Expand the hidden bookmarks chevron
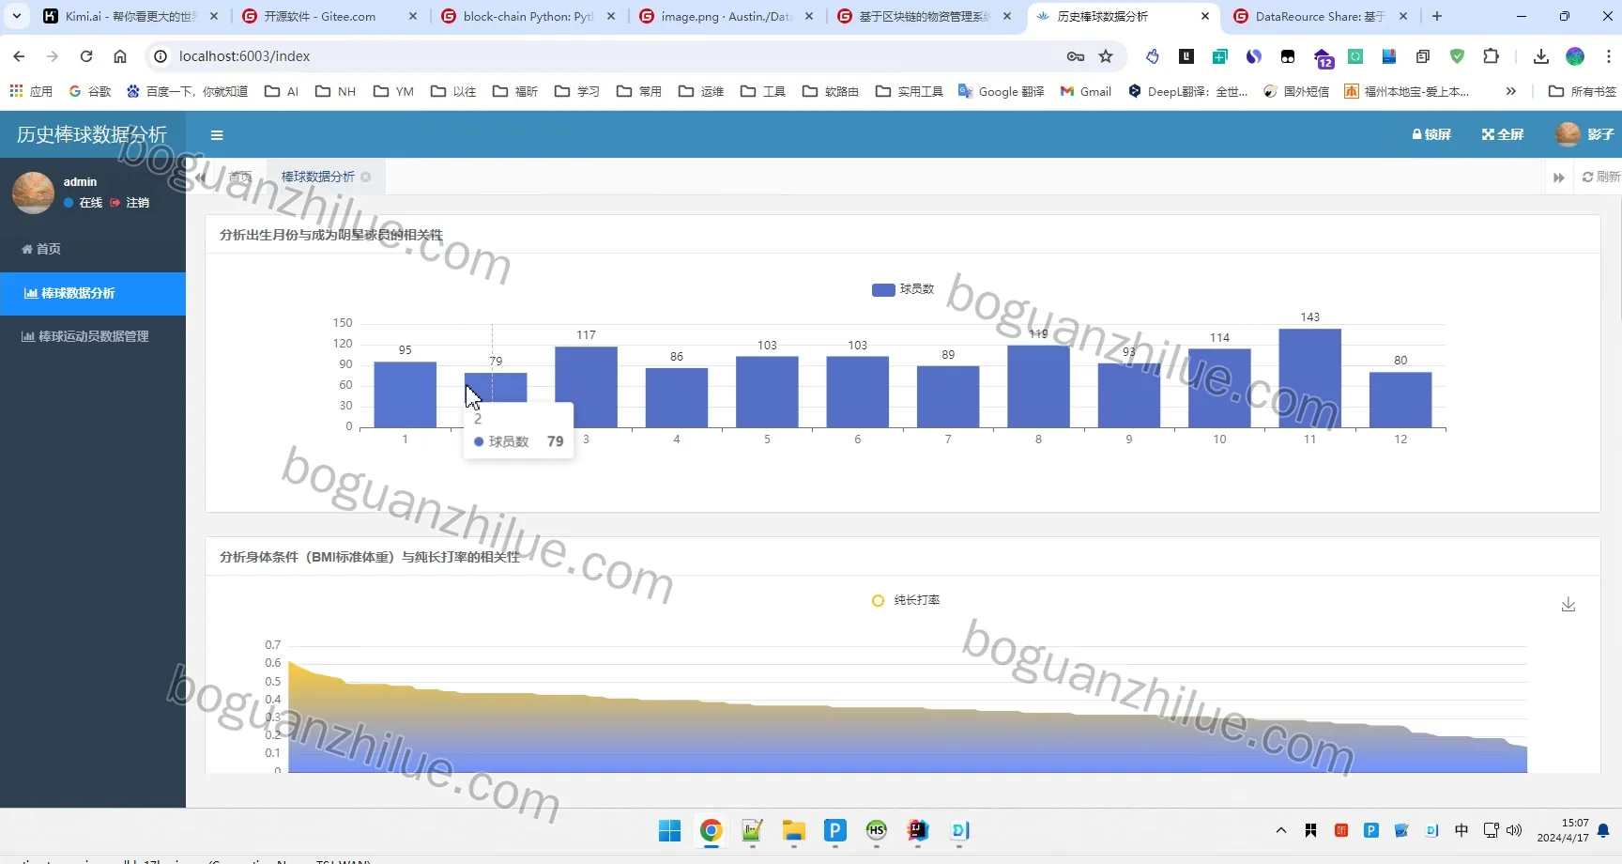 click(x=1510, y=91)
